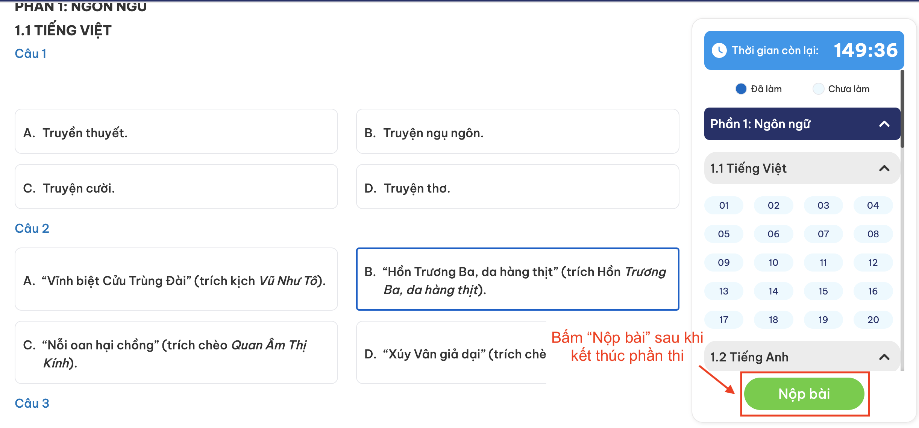Screen dimensions: 919x428
Task: Go to question 08 in navigator
Action: (x=873, y=234)
